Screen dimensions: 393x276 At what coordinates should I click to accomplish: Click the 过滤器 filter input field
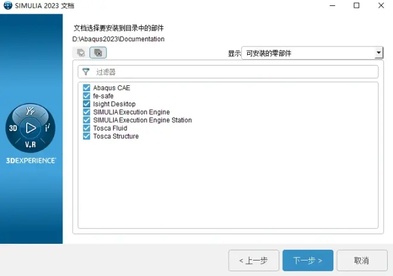pyautogui.click(x=228, y=72)
